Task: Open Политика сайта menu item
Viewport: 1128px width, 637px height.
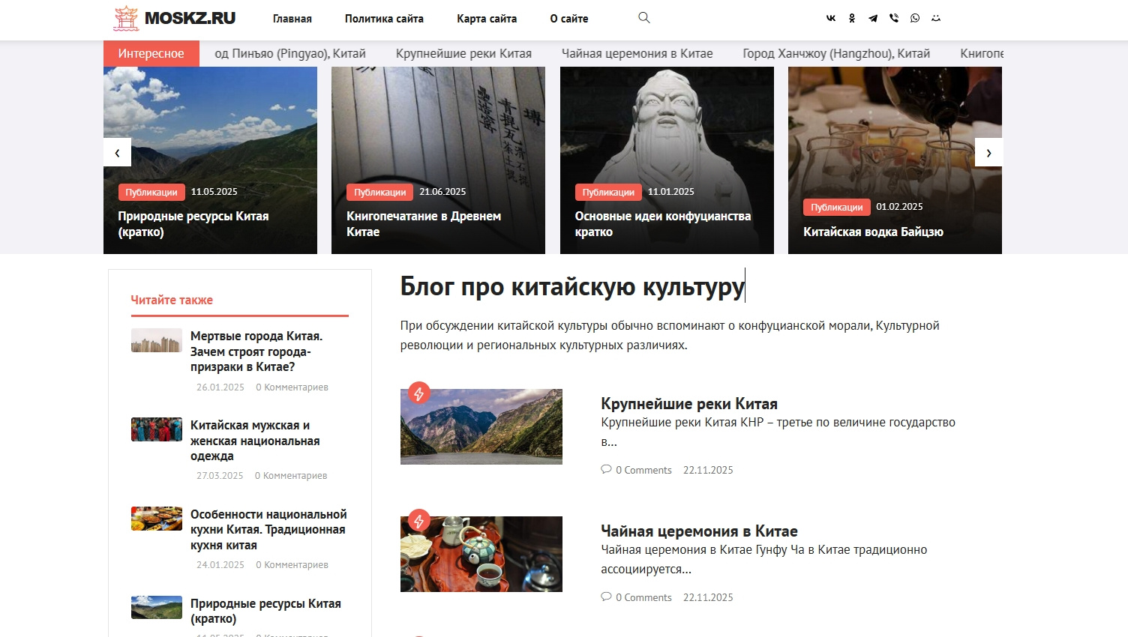Action: point(384,19)
